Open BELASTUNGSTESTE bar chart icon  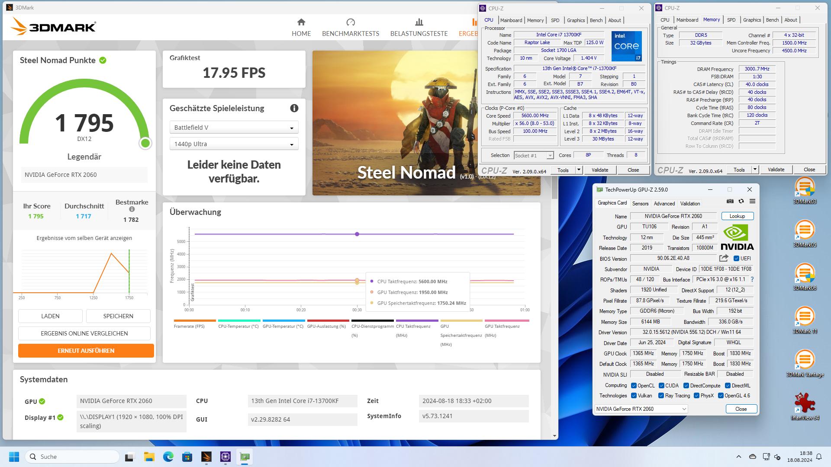(x=419, y=22)
